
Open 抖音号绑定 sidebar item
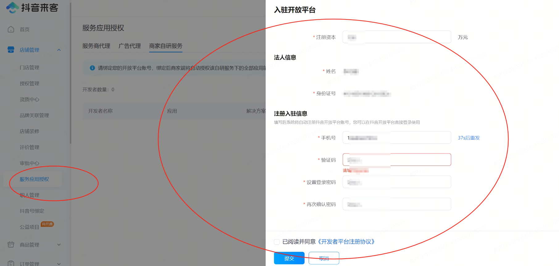[x=32, y=211]
